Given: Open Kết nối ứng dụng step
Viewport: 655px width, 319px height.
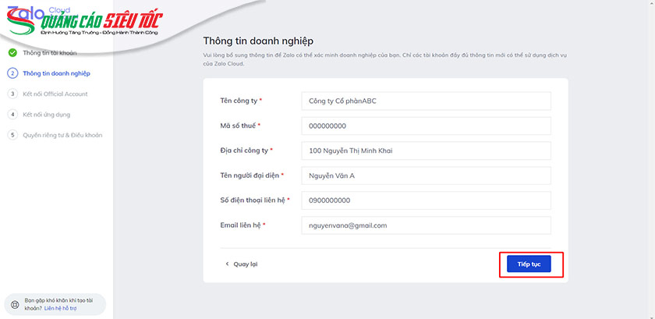Looking at the screenshot, I should 48,114.
